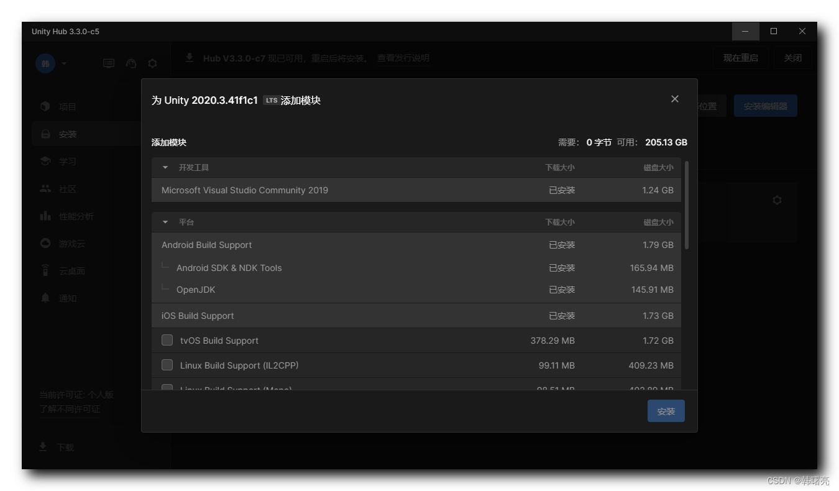The height and width of the screenshot is (491, 839).
Task: Open the 项目 sidebar item
Action: (87, 106)
